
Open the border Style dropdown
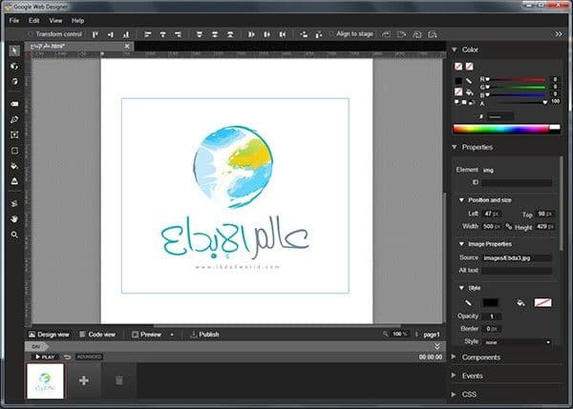(x=517, y=341)
